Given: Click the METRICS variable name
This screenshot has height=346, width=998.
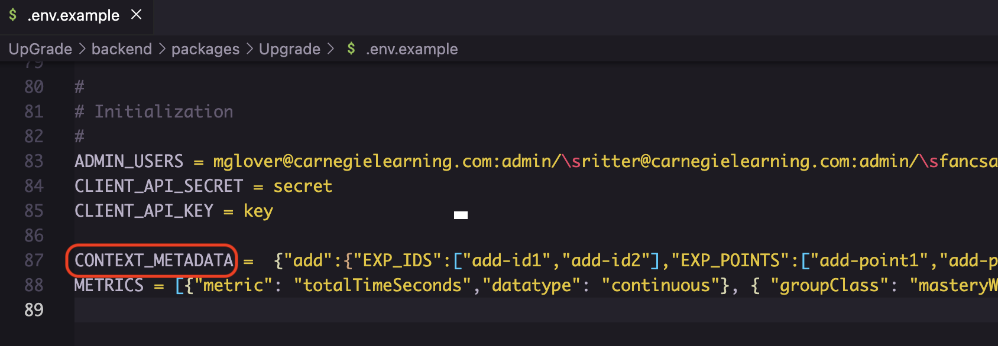Looking at the screenshot, I should [x=109, y=285].
